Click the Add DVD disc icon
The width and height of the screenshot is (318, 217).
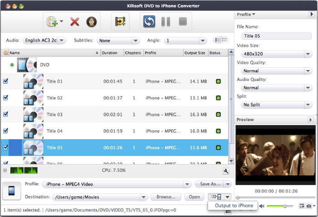52,21
